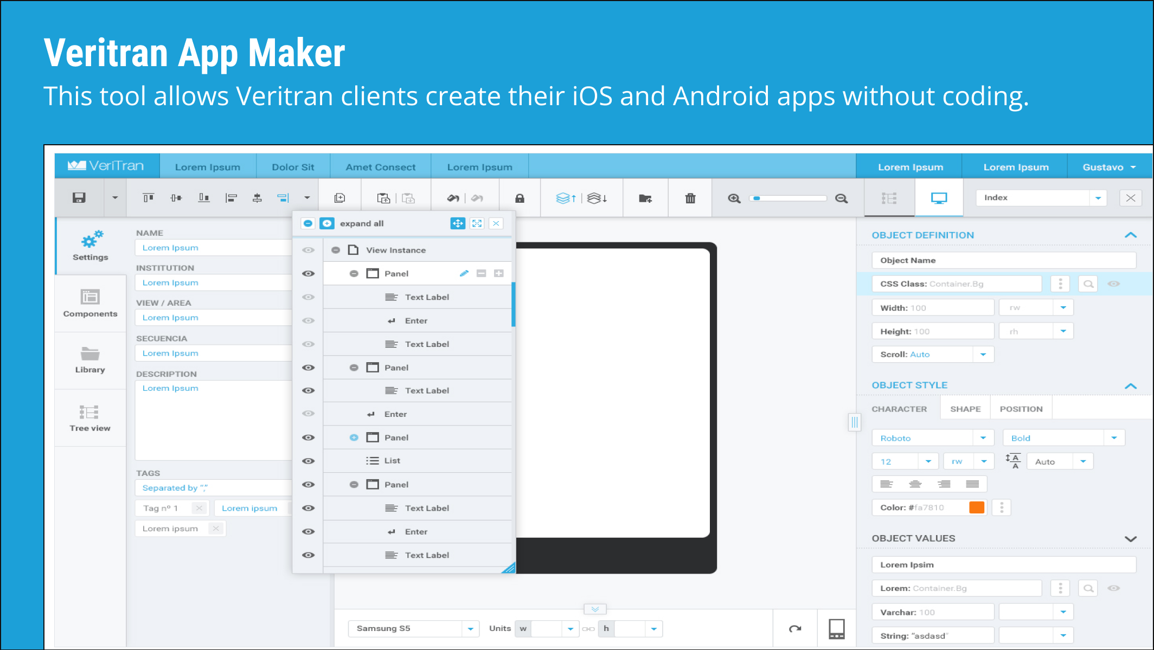Open the Scroll Auto dropdown
The width and height of the screenshot is (1154, 650).
(x=933, y=355)
